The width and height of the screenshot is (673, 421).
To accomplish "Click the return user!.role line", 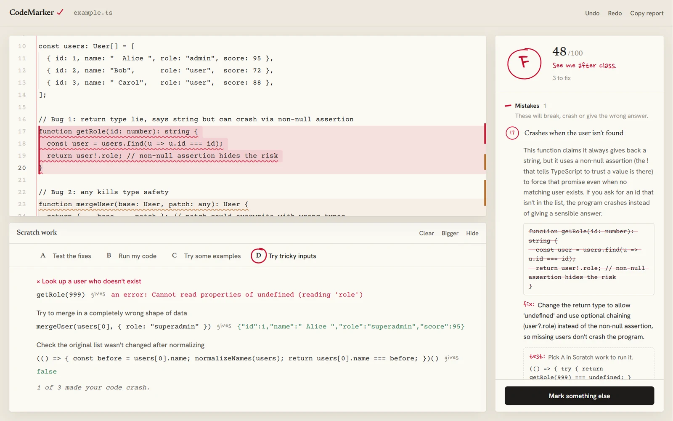I will click(162, 156).
